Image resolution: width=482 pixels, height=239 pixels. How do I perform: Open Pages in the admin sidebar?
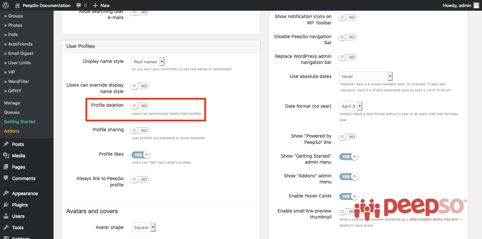(19, 167)
